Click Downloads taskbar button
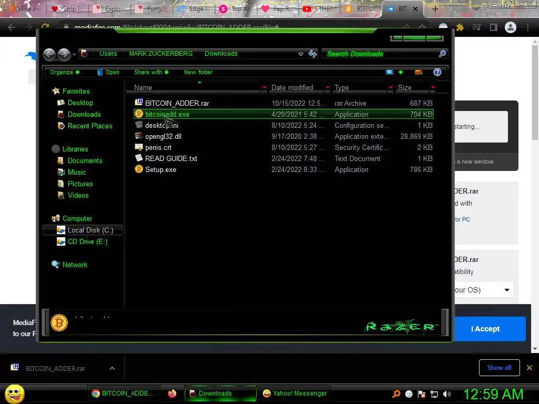The height and width of the screenshot is (404, 539). click(221, 393)
